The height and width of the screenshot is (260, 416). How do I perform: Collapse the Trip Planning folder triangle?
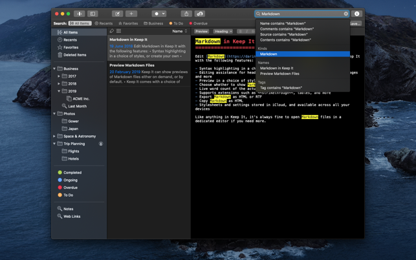(54, 144)
